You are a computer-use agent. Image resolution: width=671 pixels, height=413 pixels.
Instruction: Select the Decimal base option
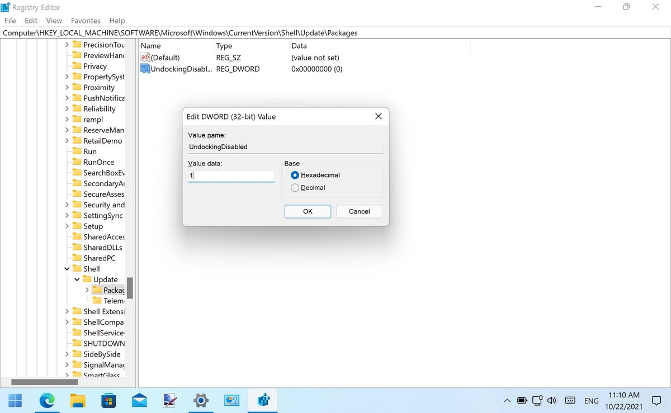[x=294, y=187]
